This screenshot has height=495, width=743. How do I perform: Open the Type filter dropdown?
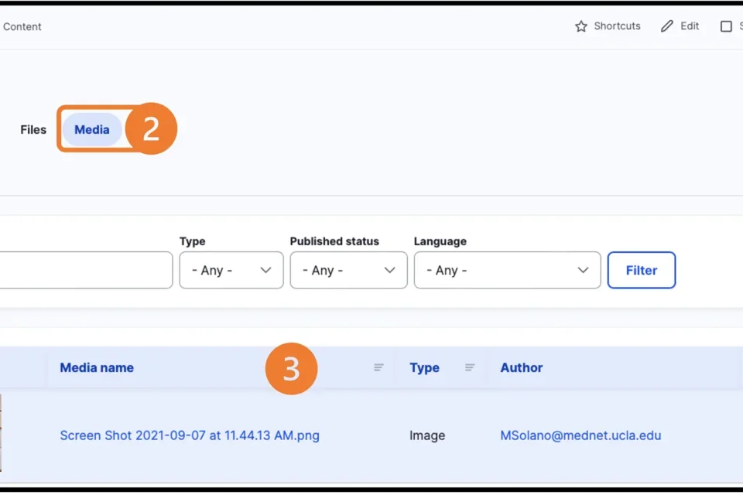[231, 270]
